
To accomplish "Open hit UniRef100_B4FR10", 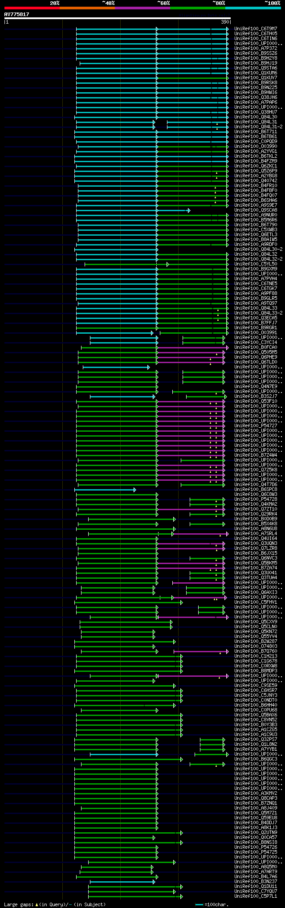I will (256, 185).
